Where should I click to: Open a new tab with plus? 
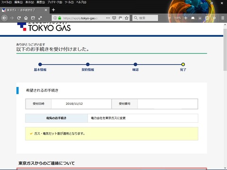pos(53,10)
